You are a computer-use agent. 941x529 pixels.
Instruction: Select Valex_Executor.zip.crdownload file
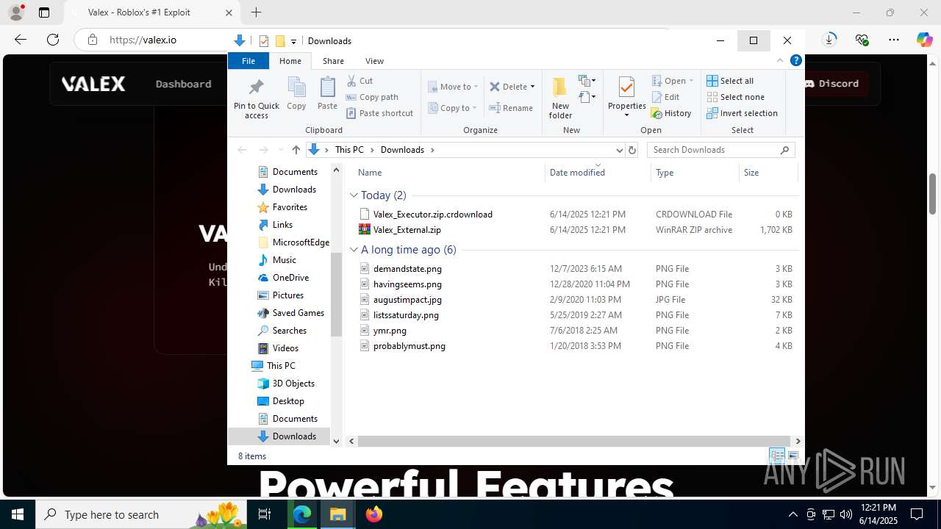coord(432,215)
